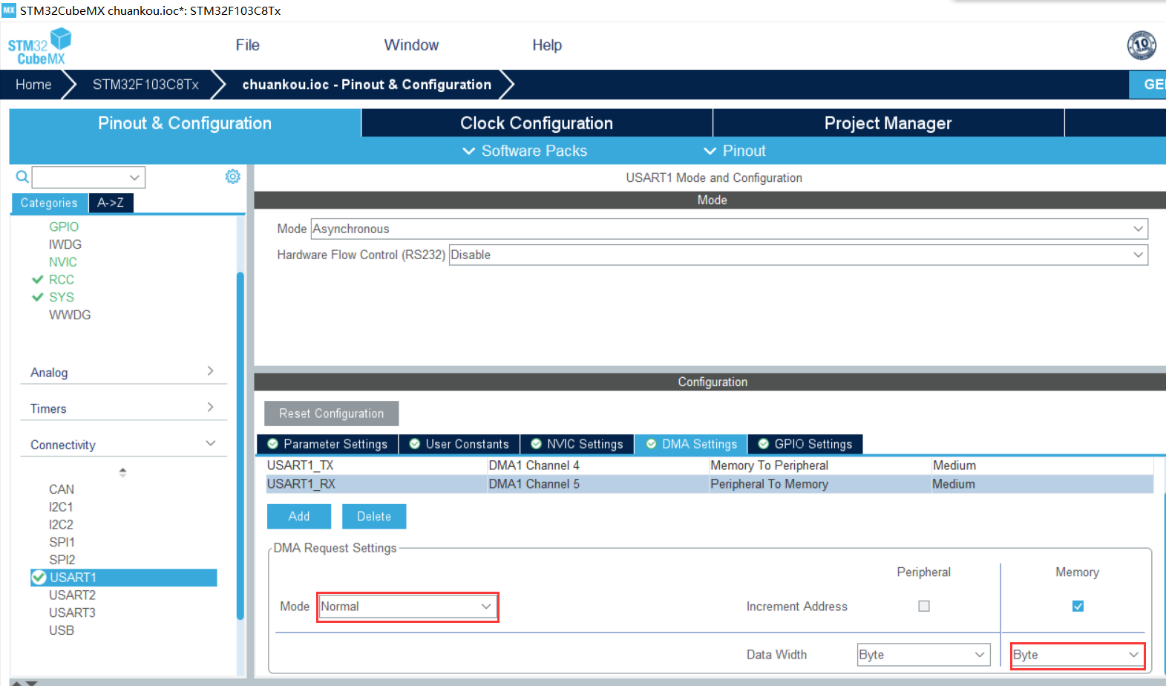Viewport: 1166px width, 686px height.
Task: Open User Constants tab
Action: tap(459, 444)
